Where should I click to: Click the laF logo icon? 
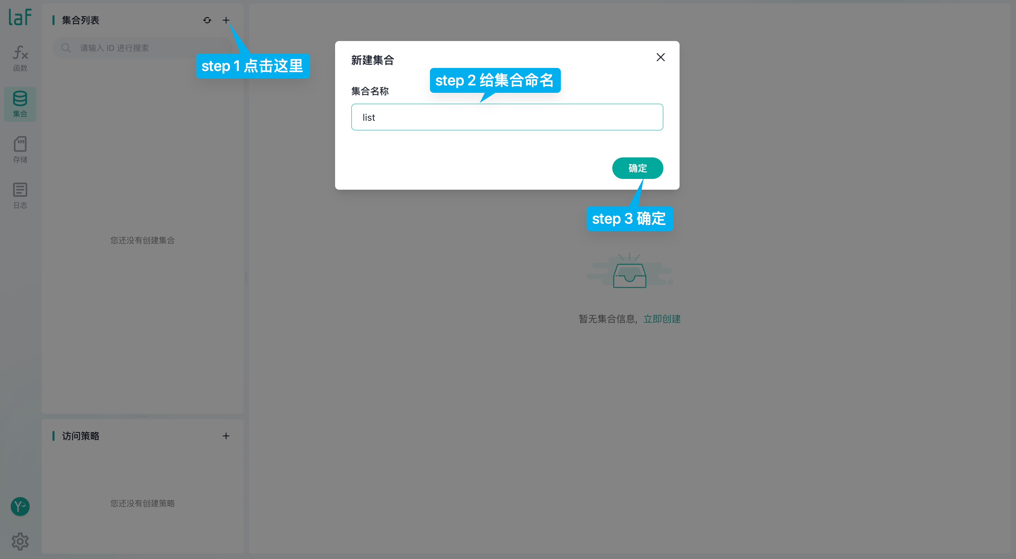(20, 17)
